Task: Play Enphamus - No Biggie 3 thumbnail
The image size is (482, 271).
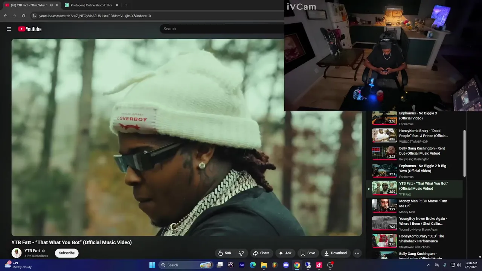Action: tap(384, 118)
